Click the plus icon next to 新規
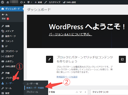 pyautogui.click(x=36, y=2)
